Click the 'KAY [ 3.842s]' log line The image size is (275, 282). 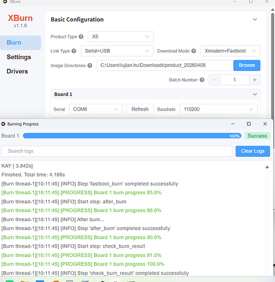pyautogui.click(x=17, y=166)
